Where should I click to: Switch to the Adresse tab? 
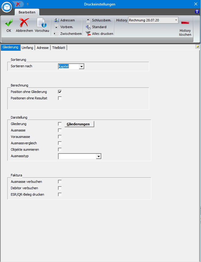(x=43, y=48)
